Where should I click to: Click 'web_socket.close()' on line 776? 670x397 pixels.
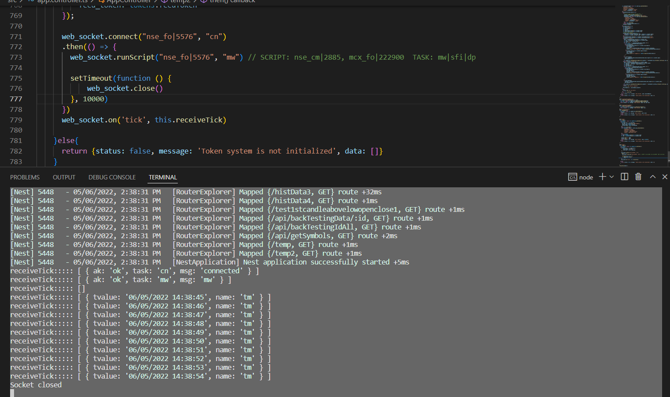coord(125,89)
